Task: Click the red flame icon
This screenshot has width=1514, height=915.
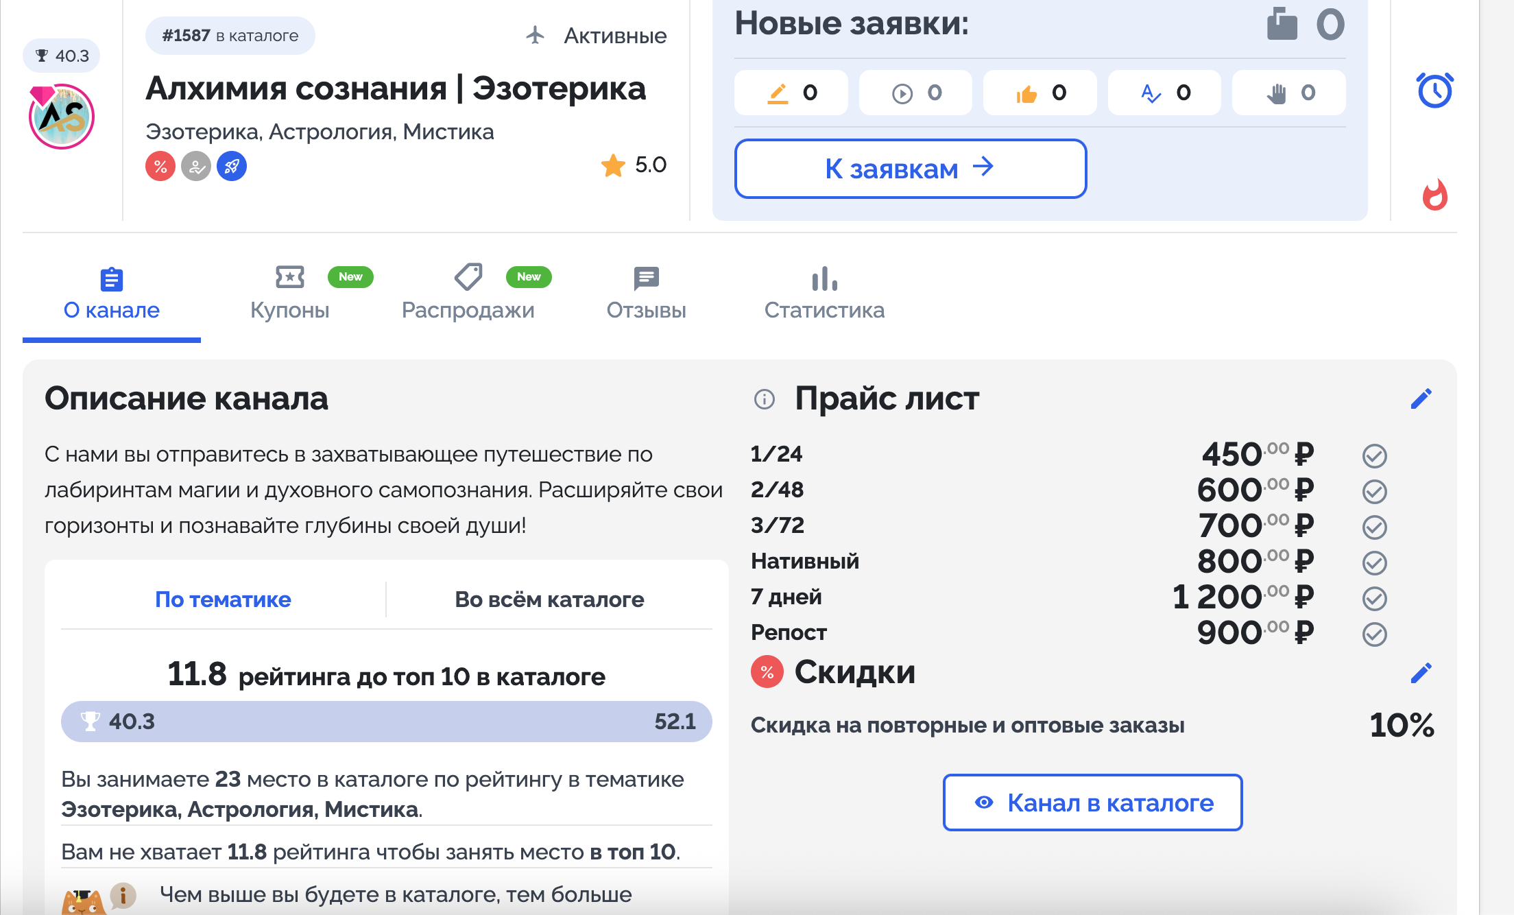Action: [1434, 195]
